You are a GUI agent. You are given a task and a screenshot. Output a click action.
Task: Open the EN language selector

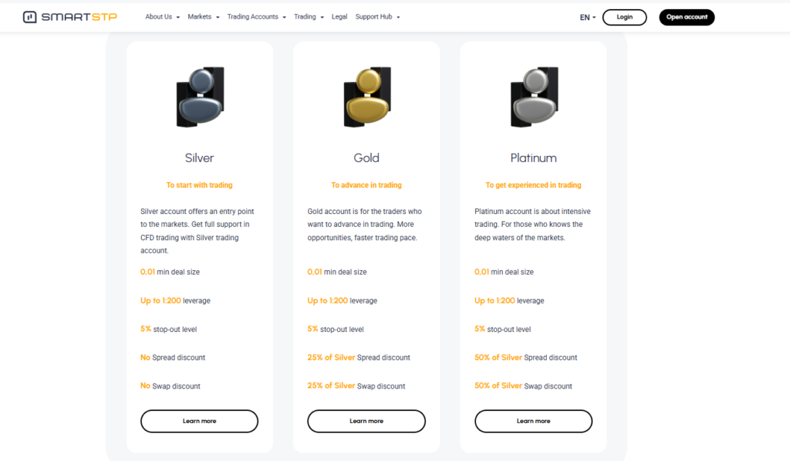coord(586,16)
